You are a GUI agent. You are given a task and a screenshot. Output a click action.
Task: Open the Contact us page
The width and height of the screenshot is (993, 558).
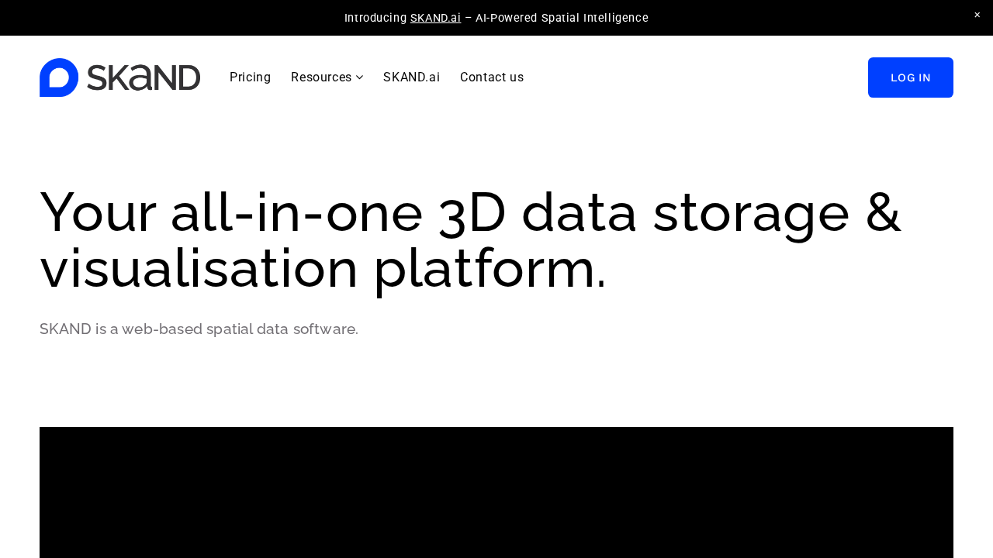[492, 77]
